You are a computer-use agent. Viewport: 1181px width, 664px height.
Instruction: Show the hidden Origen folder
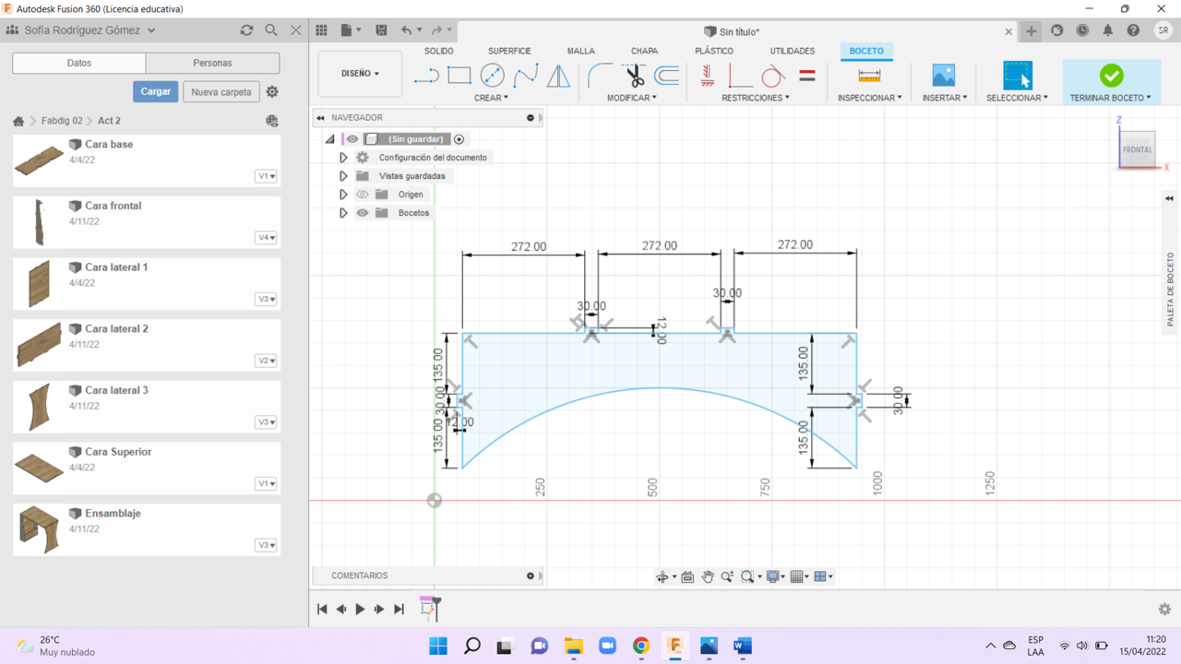(363, 195)
